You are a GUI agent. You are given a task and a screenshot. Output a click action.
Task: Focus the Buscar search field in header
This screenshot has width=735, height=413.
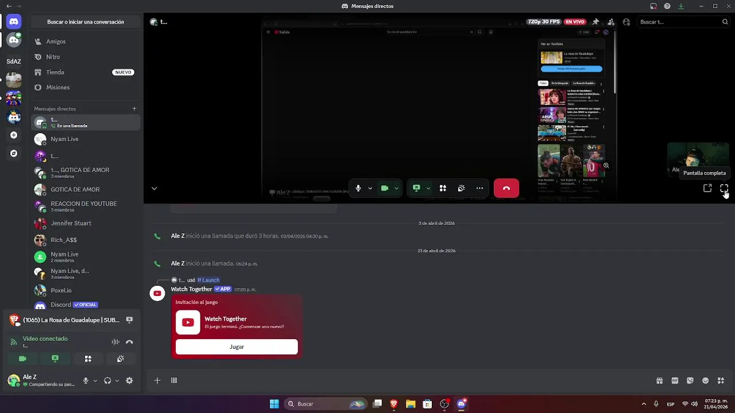tap(683, 22)
